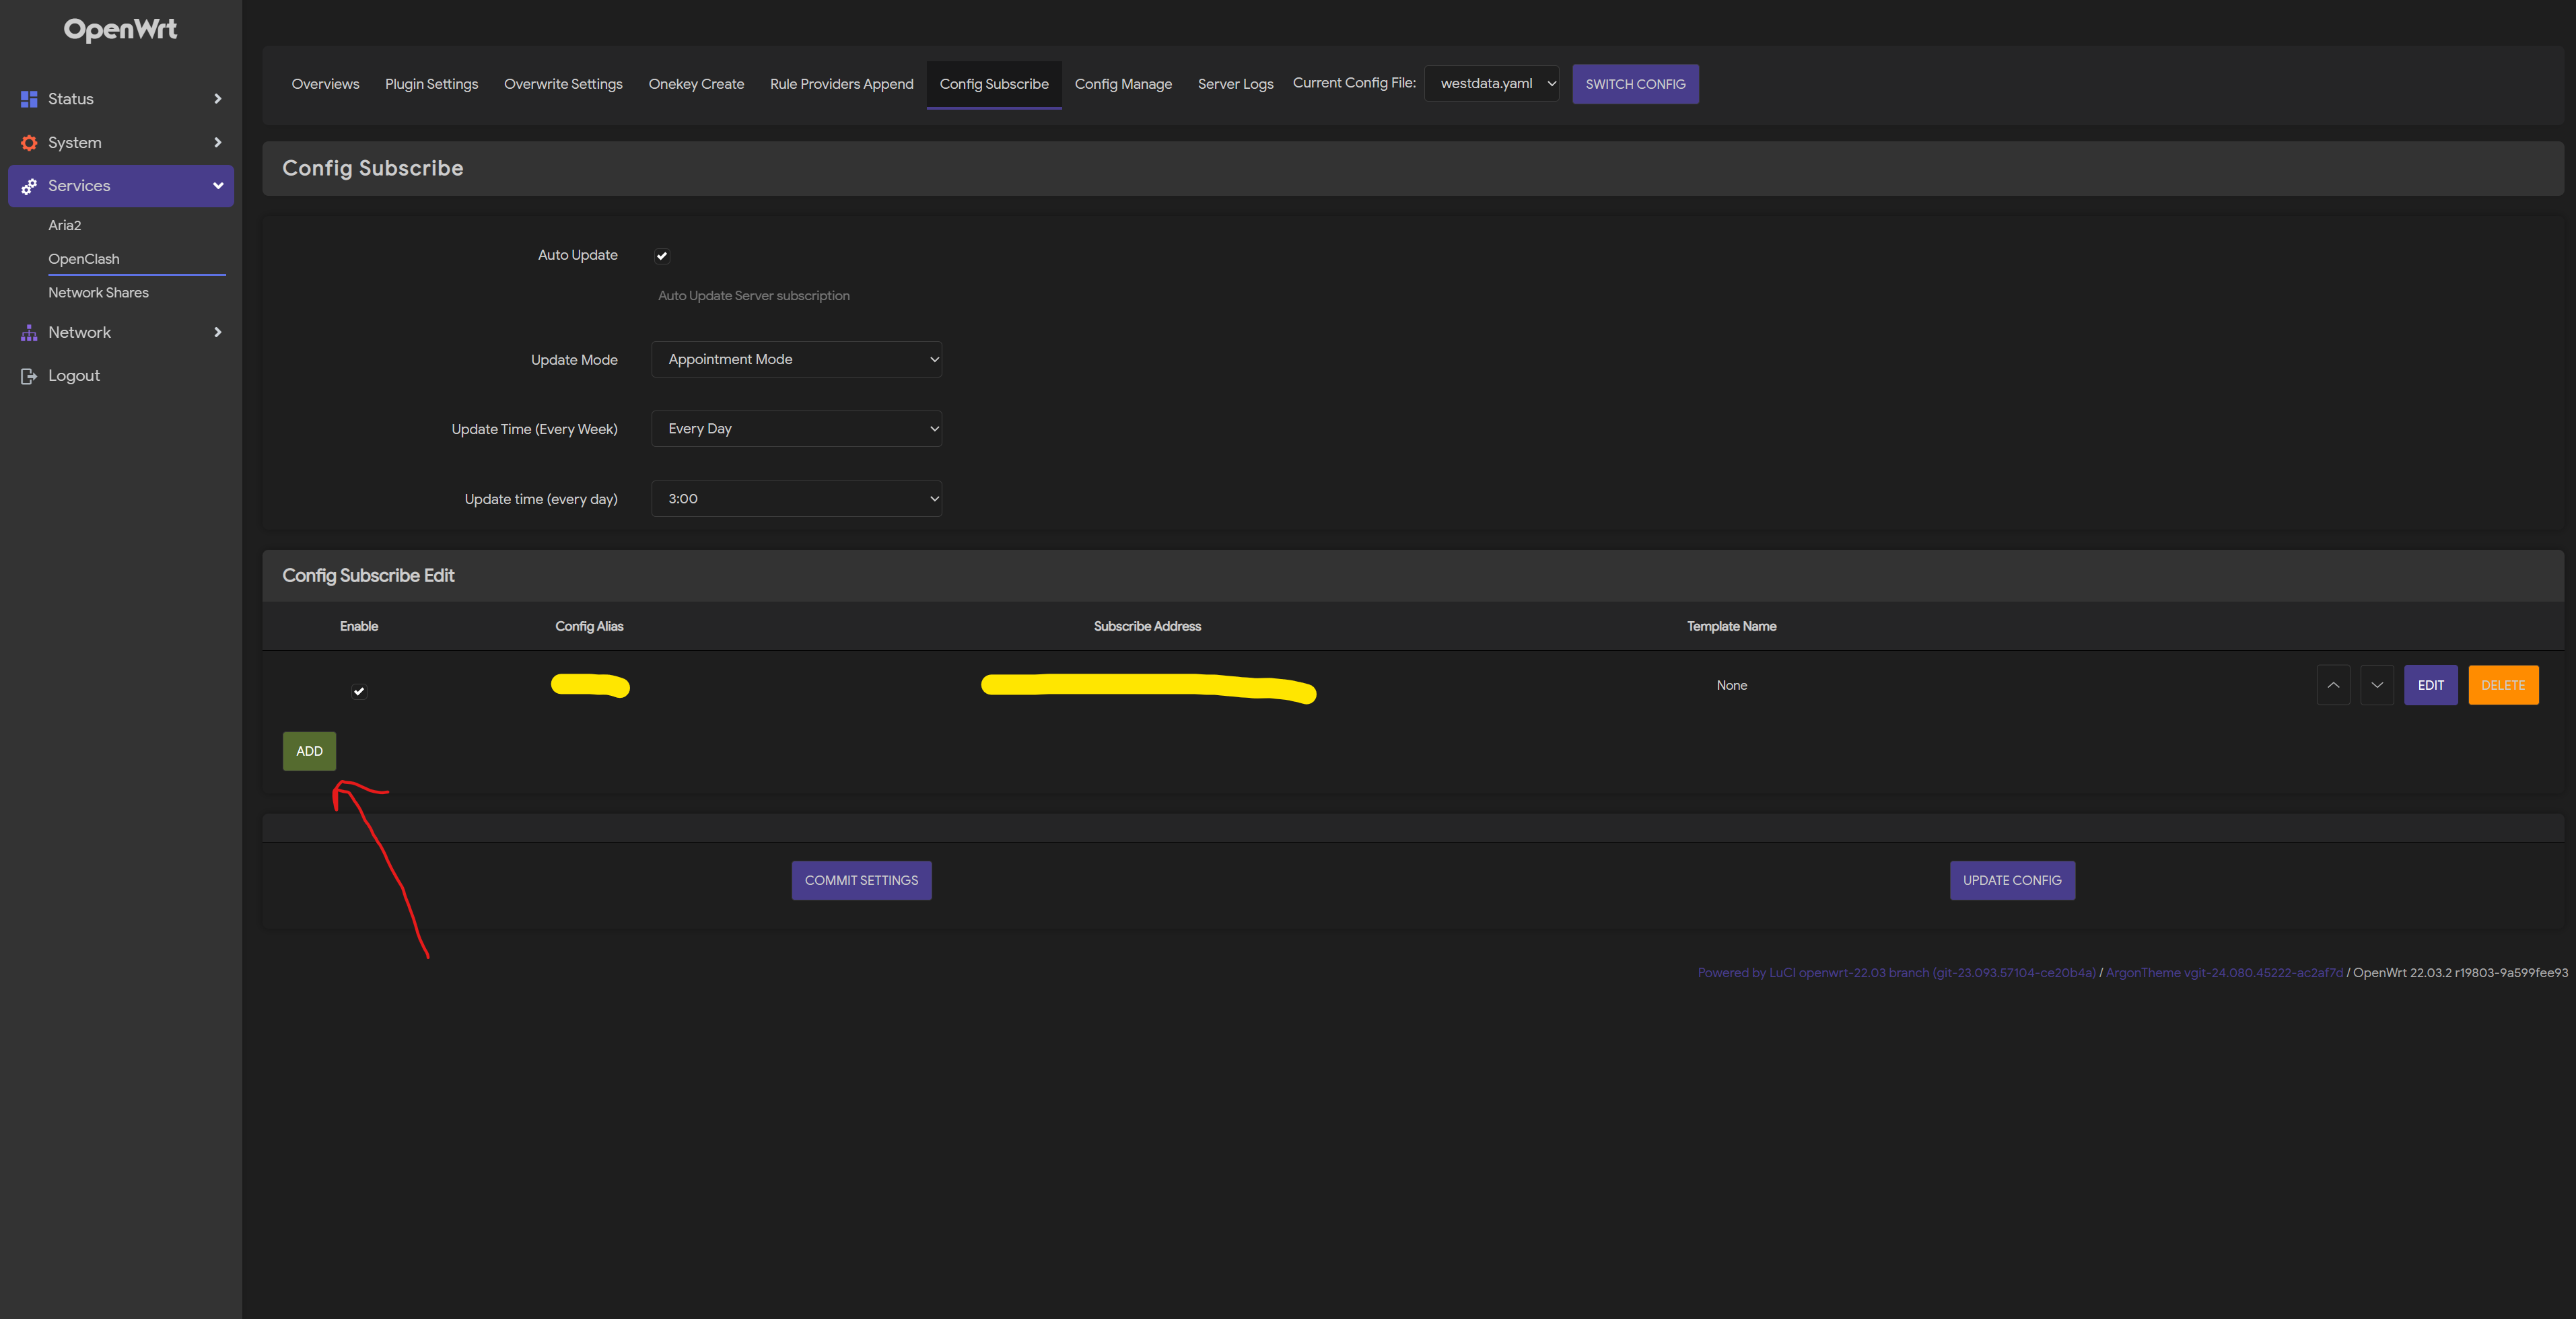Click the SWITCH CONFIG button
Image resolution: width=2576 pixels, height=1319 pixels.
point(1635,84)
